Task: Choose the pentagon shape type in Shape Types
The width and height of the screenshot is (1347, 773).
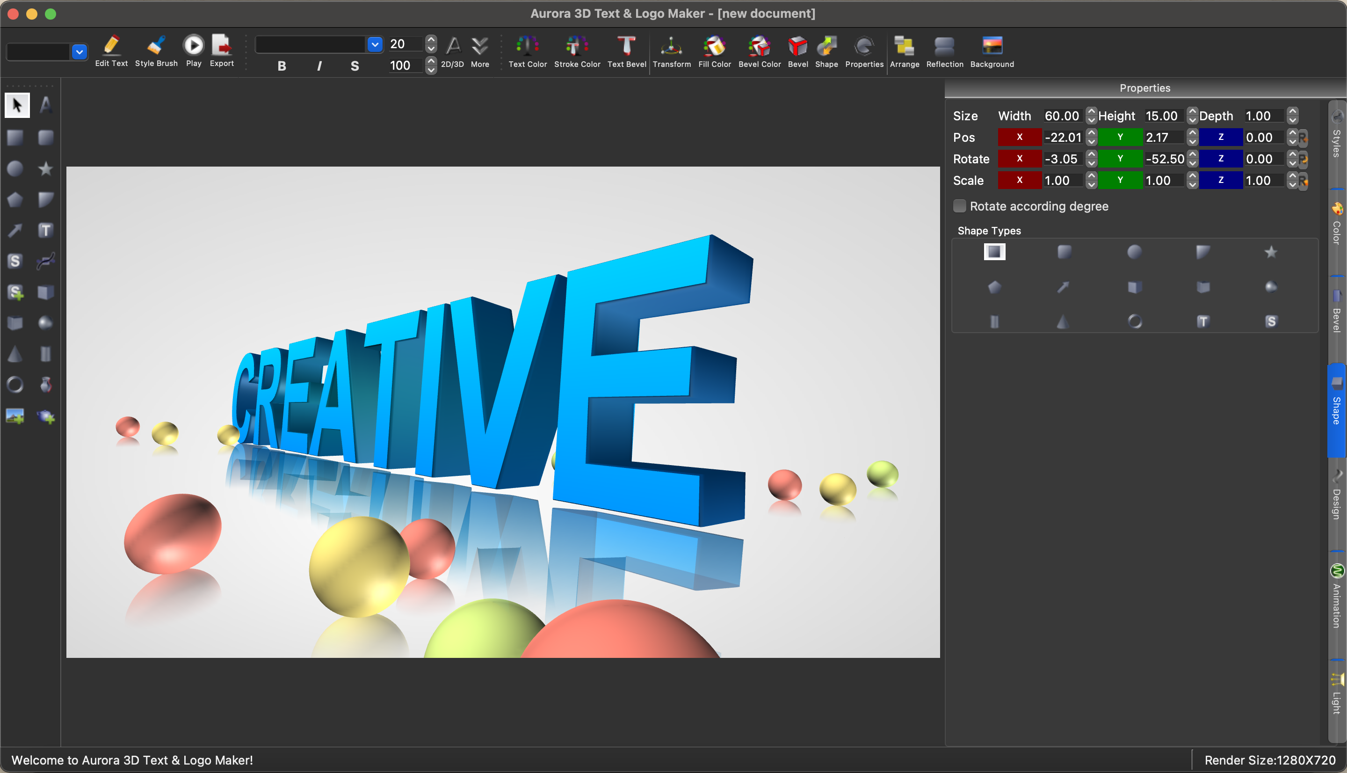Action: tap(995, 287)
